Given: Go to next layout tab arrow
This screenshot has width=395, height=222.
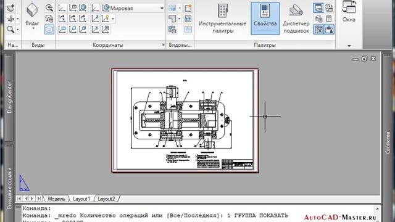Looking at the screenshot, I should pyautogui.click(x=32, y=199).
